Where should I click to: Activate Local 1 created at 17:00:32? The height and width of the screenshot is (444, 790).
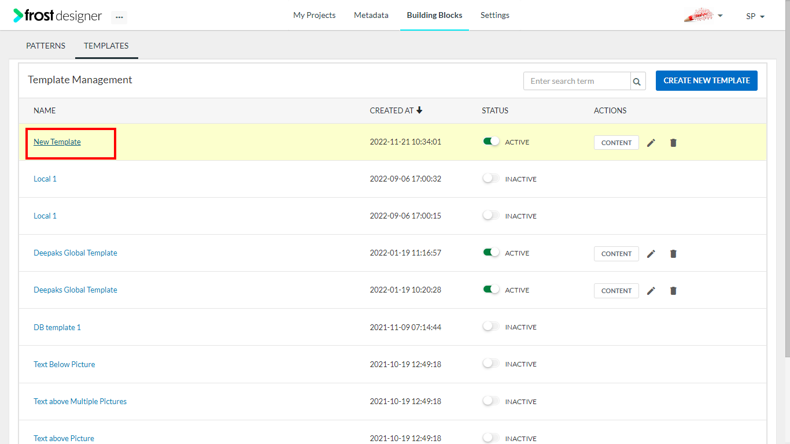point(491,179)
